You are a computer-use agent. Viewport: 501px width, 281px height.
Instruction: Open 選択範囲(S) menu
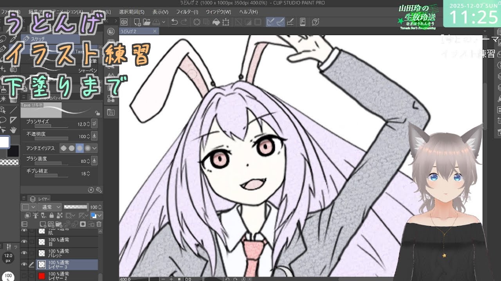pyautogui.click(x=132, y=12)
